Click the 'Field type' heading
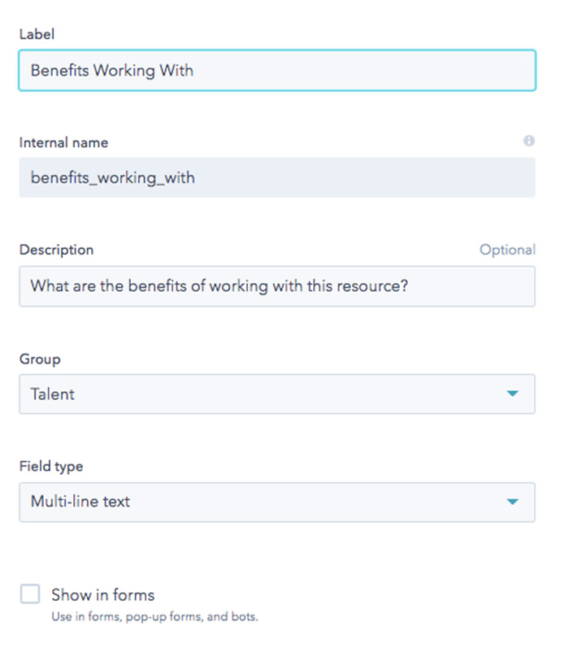This screenshot has width=569, height=653. [x=51, y=466]
